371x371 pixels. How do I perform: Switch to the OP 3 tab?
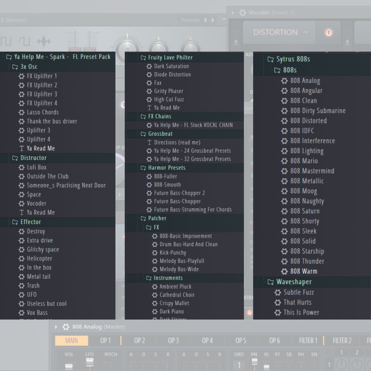click(173, 340)
